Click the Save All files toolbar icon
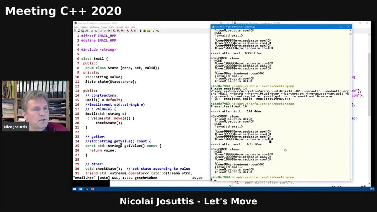The image size is (377, 212). pos(82,31)
